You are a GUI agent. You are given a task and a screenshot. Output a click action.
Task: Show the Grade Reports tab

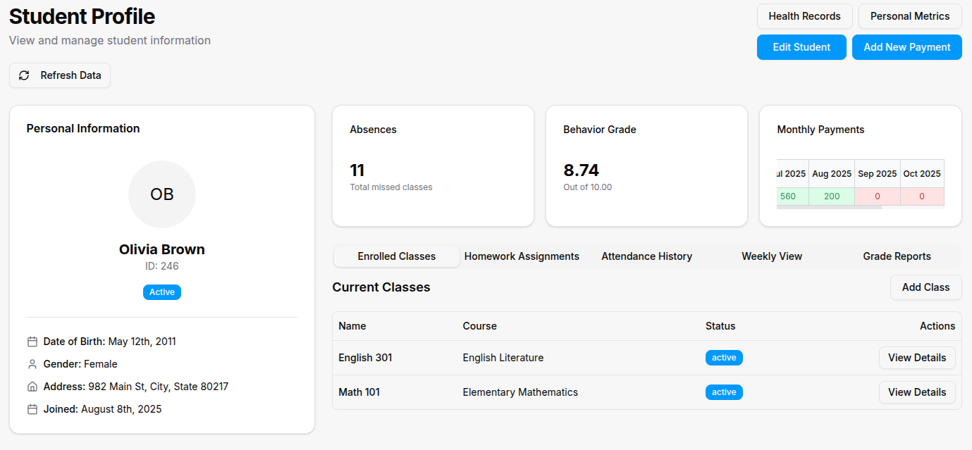[x=897, y=256]
